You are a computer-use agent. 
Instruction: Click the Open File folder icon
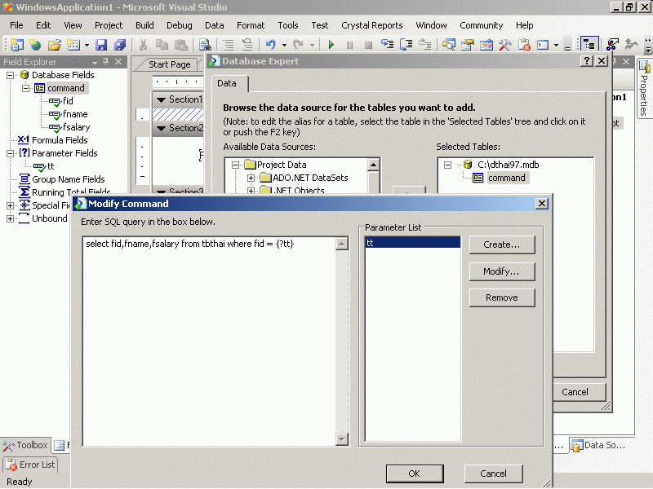pos(55,45)
